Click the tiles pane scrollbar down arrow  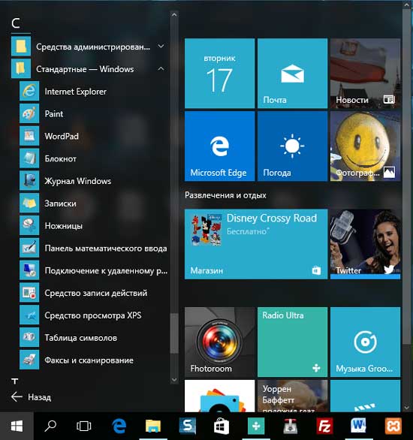[406, 408]
